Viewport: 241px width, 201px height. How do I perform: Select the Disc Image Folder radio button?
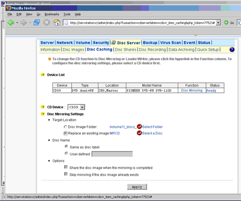65,127
